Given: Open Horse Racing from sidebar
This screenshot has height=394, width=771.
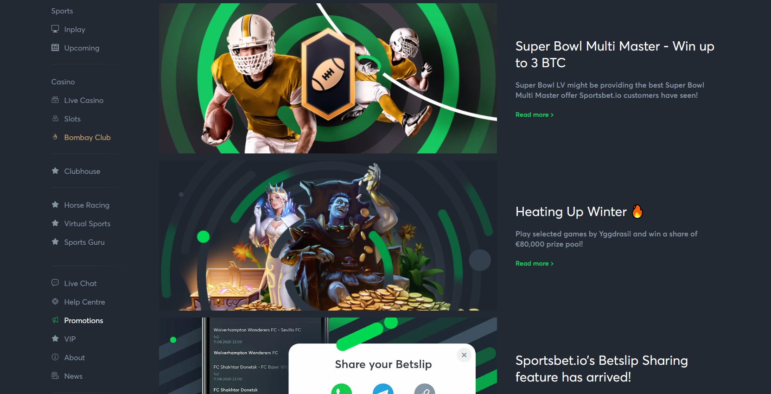Looking at the screenshot, I should (87, 205).
